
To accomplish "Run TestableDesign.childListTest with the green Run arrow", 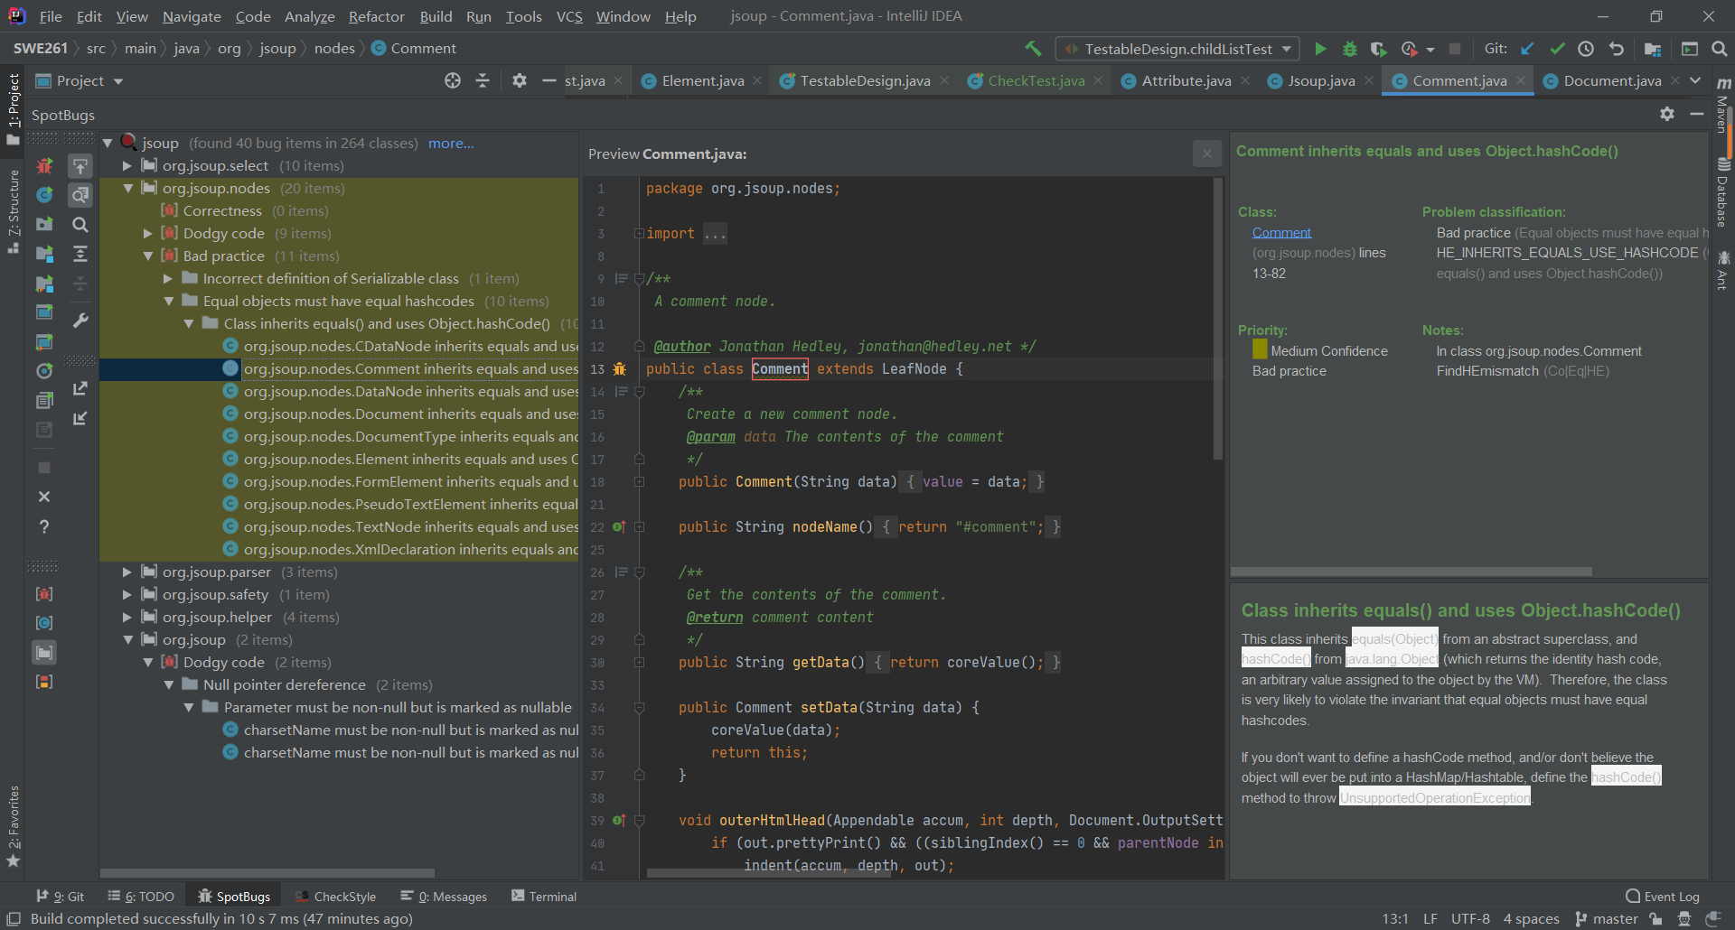I will pyautogui.click(x=1320, y=49).
